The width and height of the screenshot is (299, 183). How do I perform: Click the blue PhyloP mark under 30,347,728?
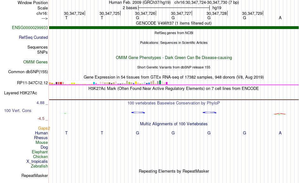tap(209, 112)
